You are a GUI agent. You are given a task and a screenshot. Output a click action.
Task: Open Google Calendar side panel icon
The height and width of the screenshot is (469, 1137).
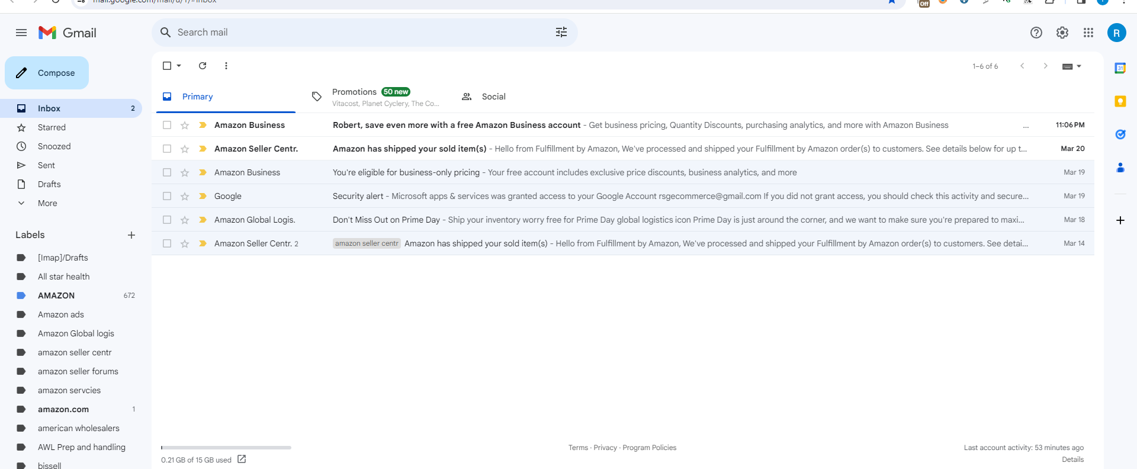coord(1120,68)
